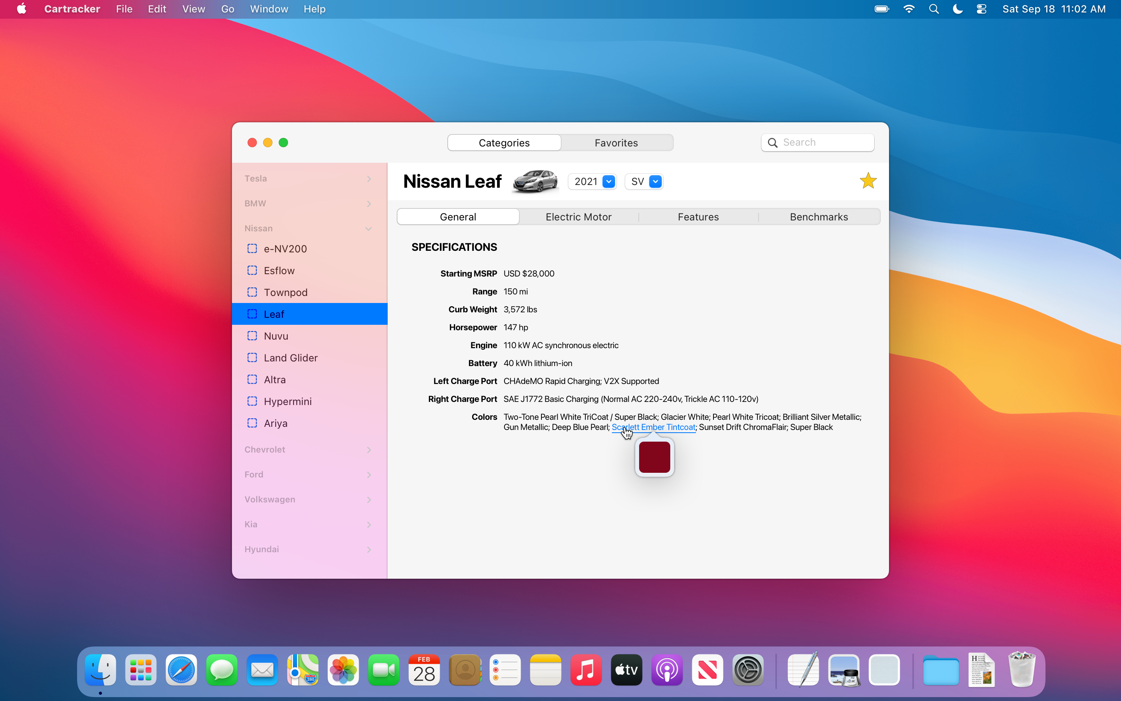
Task: Switch to the Electric Motor tab
Action: point(578,217)
